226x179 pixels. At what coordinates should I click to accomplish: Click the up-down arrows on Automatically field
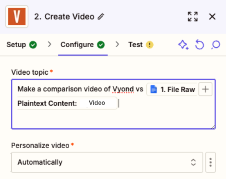[193, 162]
